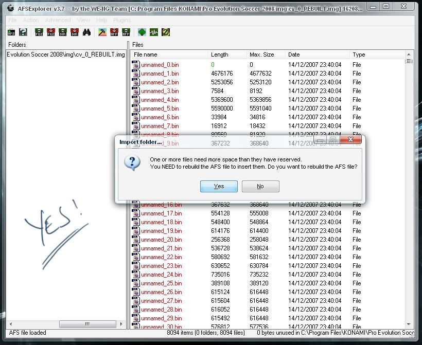This screenshot has width=422, height=345.
Task: Click the Folders panel horizontal scrollbar thumb
Action: [87, 324]
